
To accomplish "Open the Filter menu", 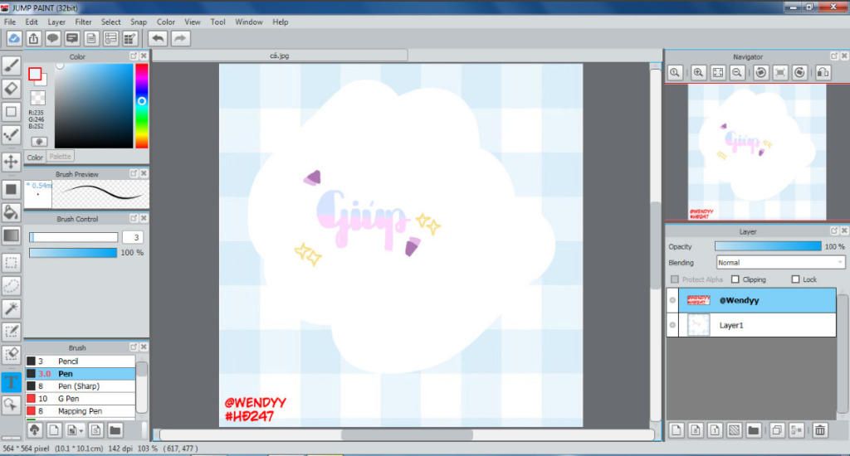I will [83, 22].
